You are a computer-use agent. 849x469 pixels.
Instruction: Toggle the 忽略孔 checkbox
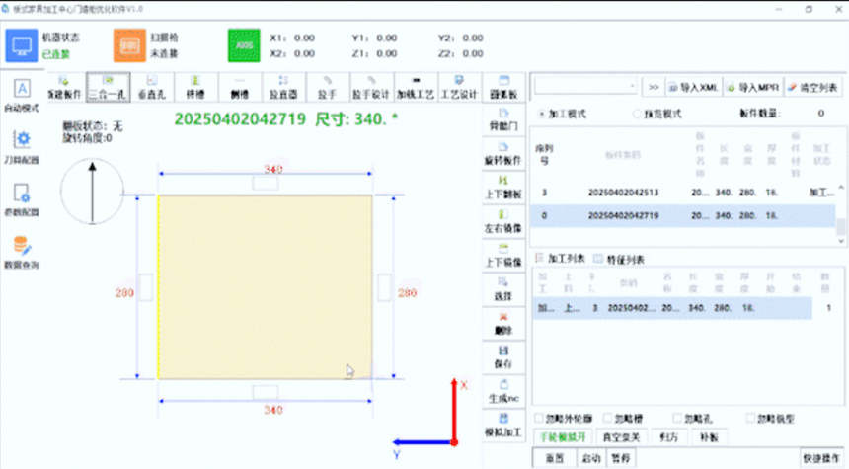click(678, 418)
